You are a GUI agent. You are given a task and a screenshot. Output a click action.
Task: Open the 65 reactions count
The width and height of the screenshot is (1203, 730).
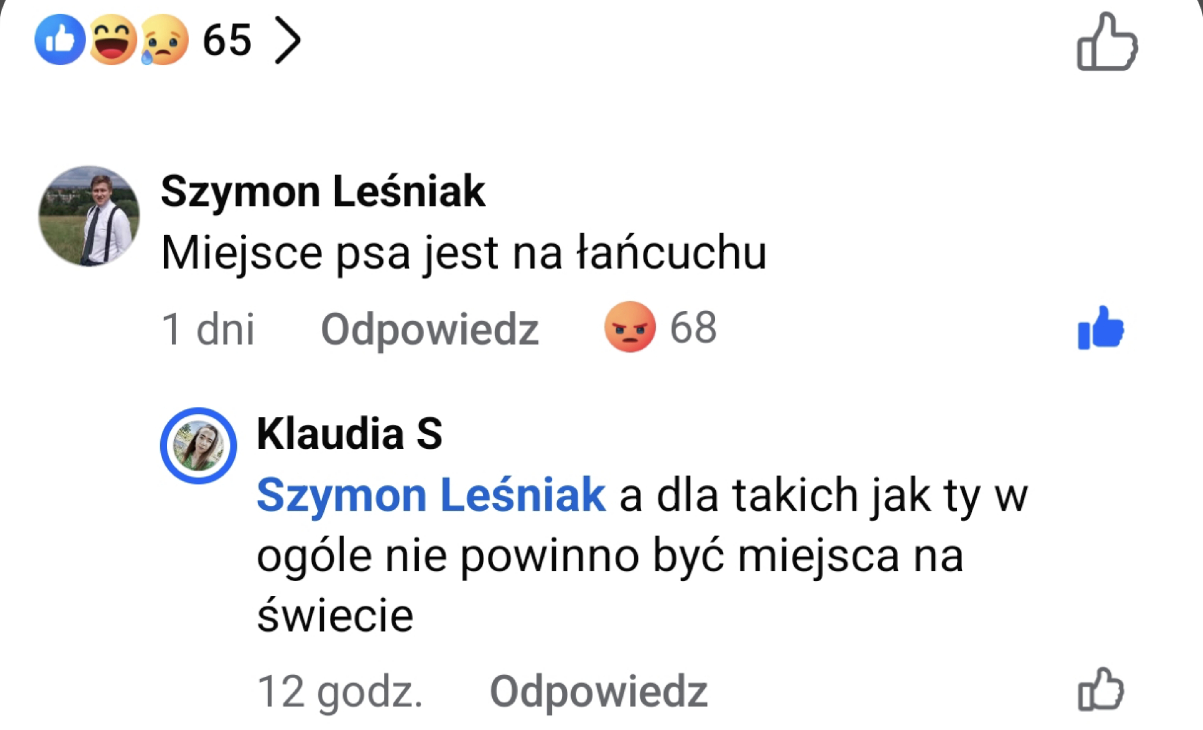tap(227, 40)
